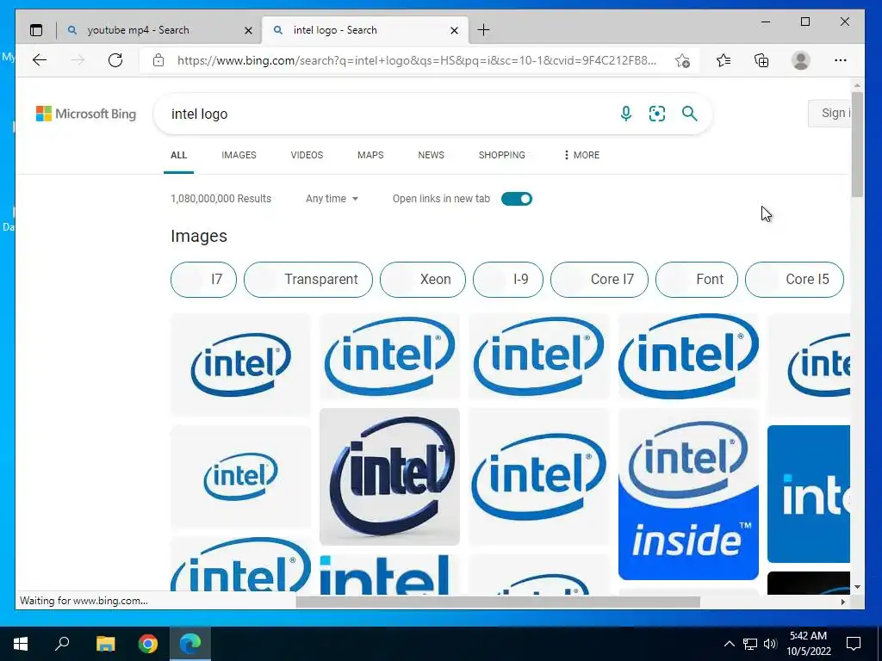The image size is (882, 661).
Task: Expand the MORE search categories menu
Action: (x=581, y=155)
